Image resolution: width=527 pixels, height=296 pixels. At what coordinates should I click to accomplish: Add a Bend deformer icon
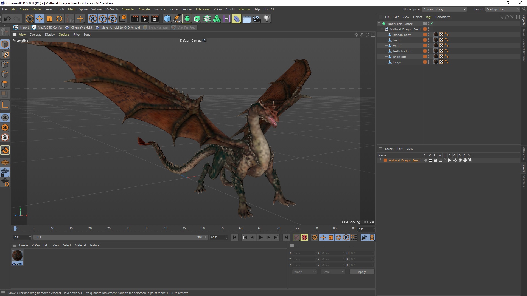pos(237,19)
